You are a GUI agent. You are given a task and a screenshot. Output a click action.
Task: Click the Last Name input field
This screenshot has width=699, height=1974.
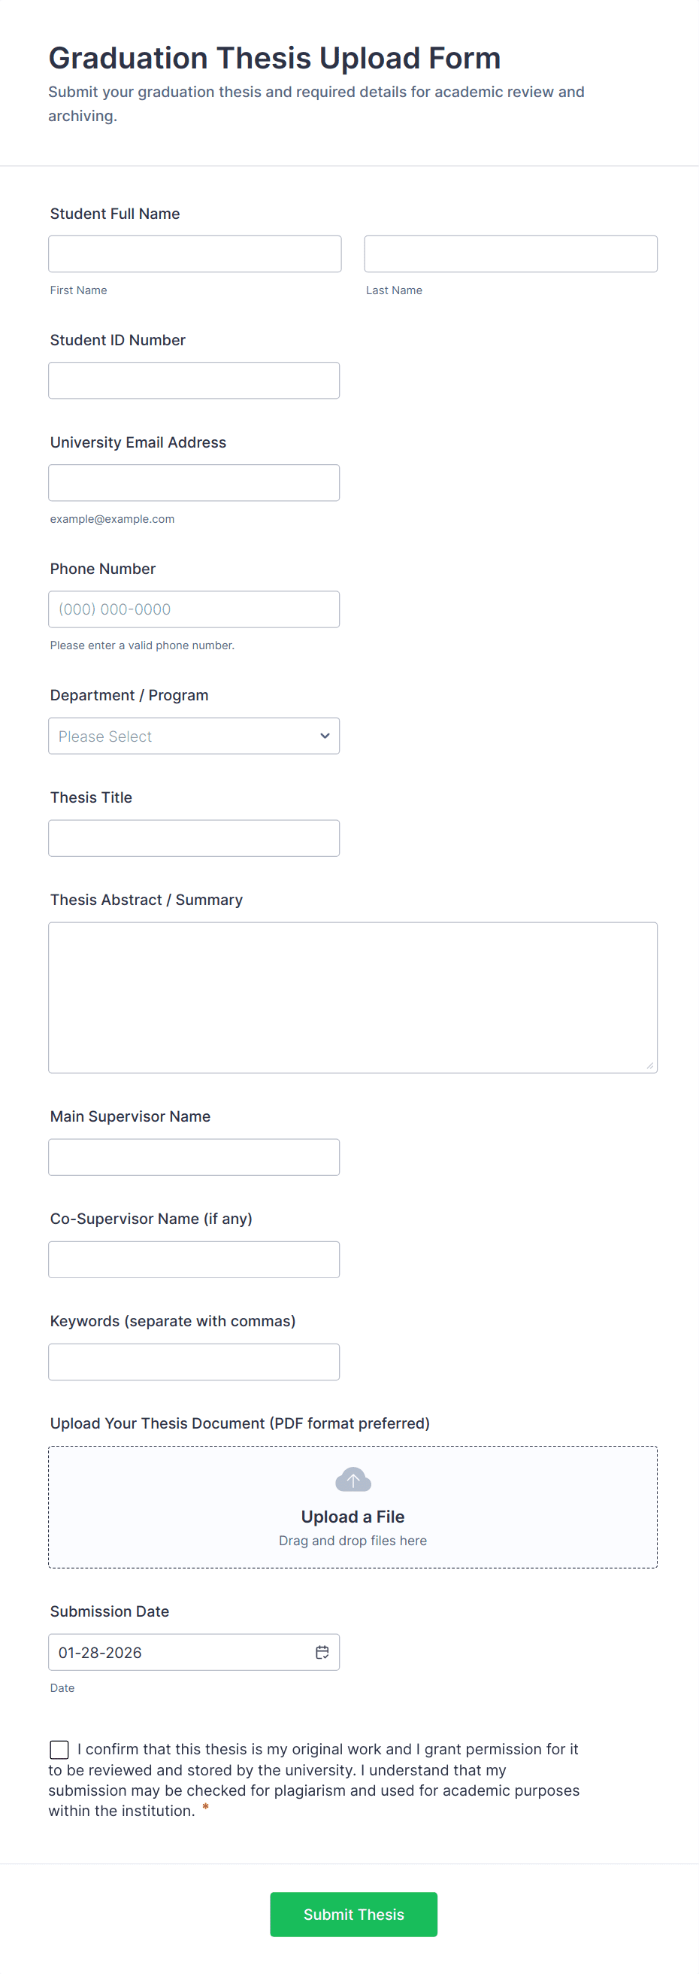point(510,253)
